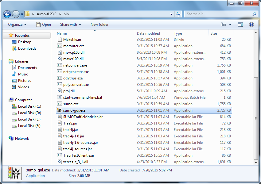Click the Local Disk (C:) drive icon
This screenshot has height=184, width=261.
coord(14,106)
